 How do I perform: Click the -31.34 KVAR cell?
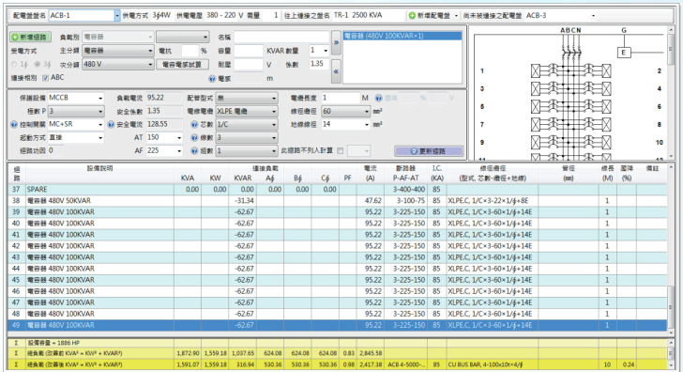click(x=242, y=201)
